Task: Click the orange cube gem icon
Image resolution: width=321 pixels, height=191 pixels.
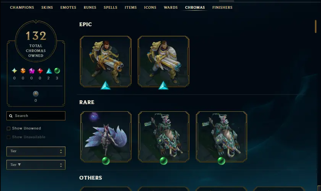Action: pyautogui.click(x=23, y=71)
